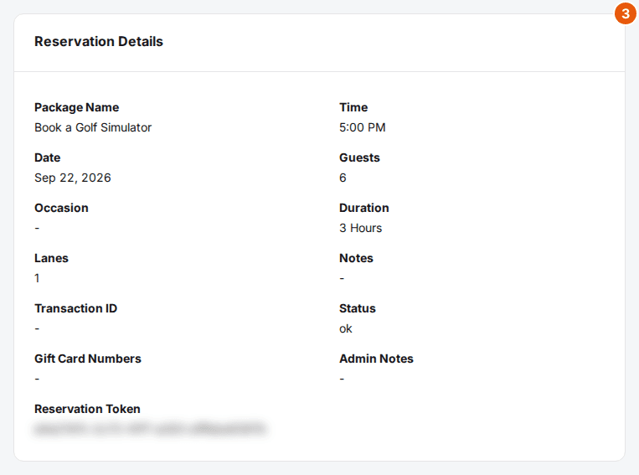Click the Guests label
The height and width of the screenshot is (475, 639).
[359, 157]
